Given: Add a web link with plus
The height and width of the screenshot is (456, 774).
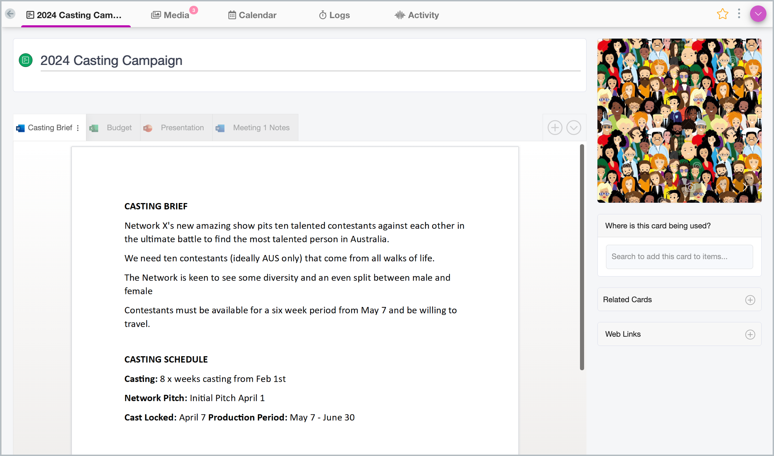Looking at the screenshot, I should point(750,334).
